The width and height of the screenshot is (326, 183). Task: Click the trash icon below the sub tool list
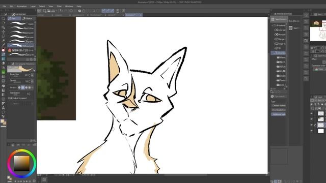coord(35,59)
